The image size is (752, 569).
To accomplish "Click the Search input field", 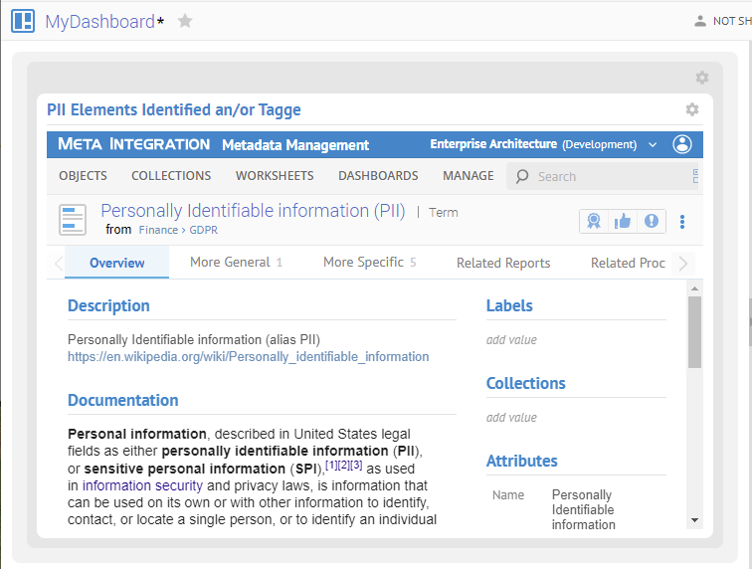I will click(x=607, y=176).
